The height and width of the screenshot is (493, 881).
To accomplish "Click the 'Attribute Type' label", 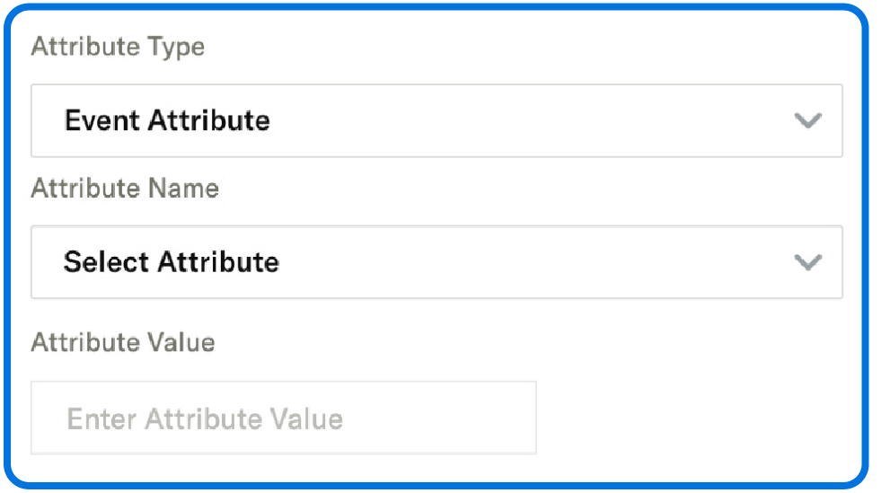I will click(x=118, y=48).
